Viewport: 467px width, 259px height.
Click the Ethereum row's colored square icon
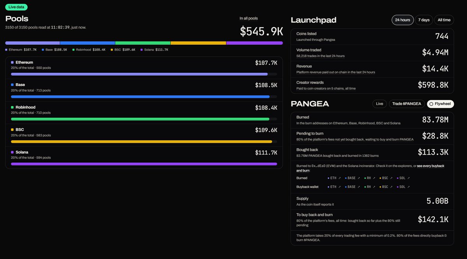coord(12,62)
